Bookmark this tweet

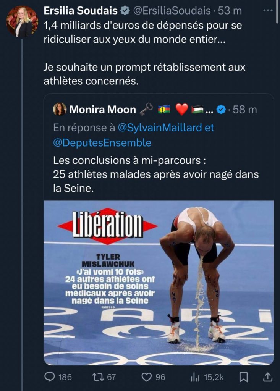244,377
